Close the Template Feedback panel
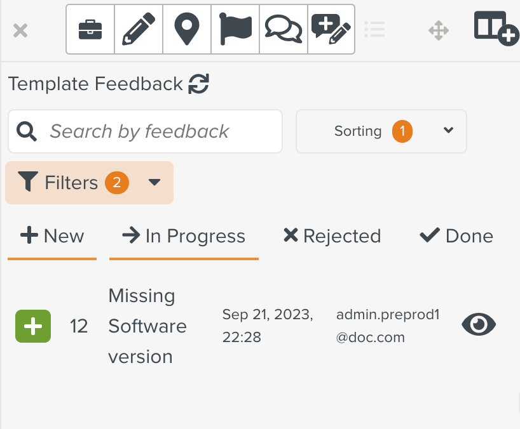 pos(20,30)
